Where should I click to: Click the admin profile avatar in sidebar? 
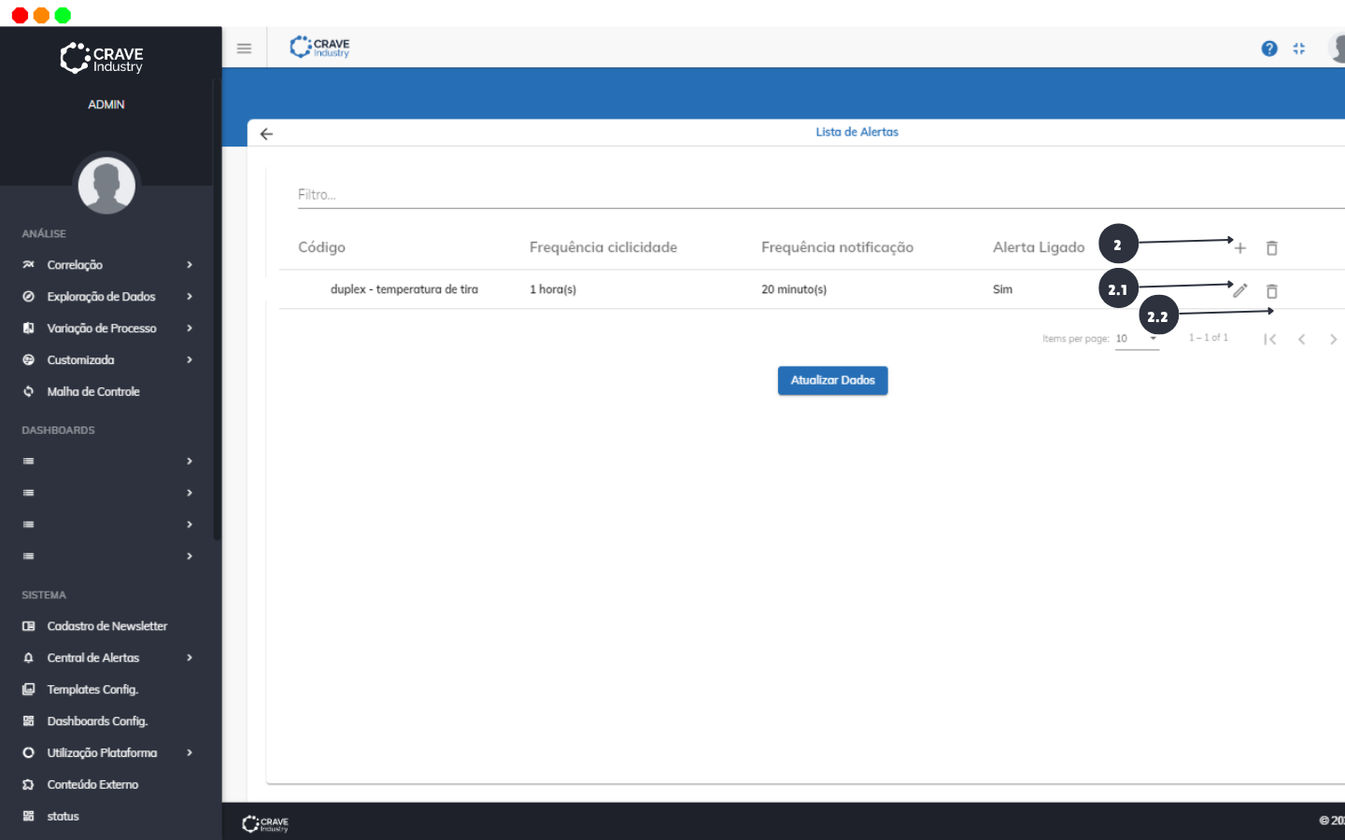pyautogui.click(x=106, y=185)
